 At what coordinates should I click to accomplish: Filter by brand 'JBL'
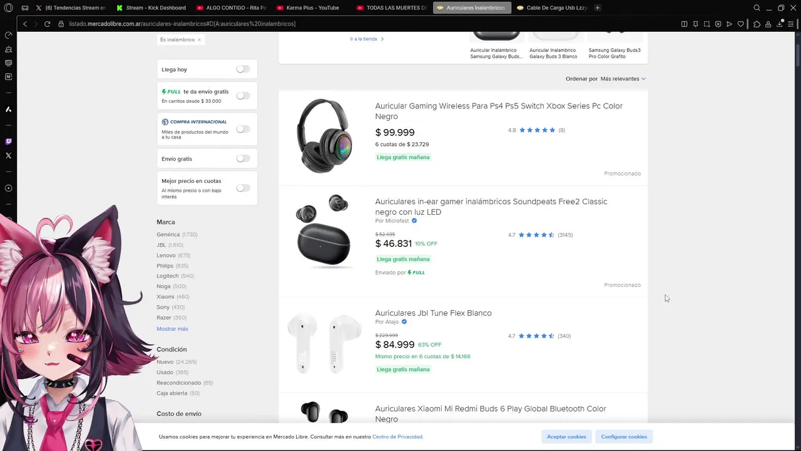pyautogui.click(x=161, y=245)
